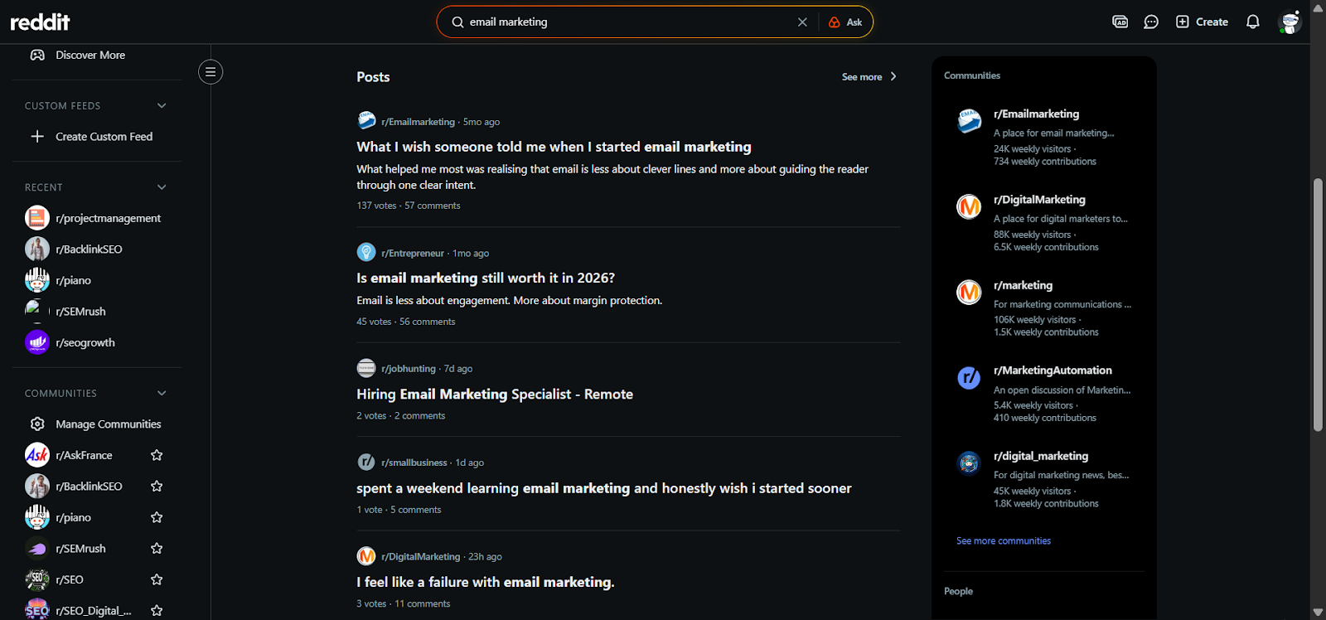
Task: Open the notifications bell
Action: coord(1251,22)
